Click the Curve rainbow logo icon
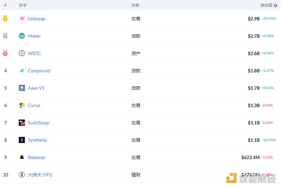The image size is (281, 188). click(x=22, y=105)
